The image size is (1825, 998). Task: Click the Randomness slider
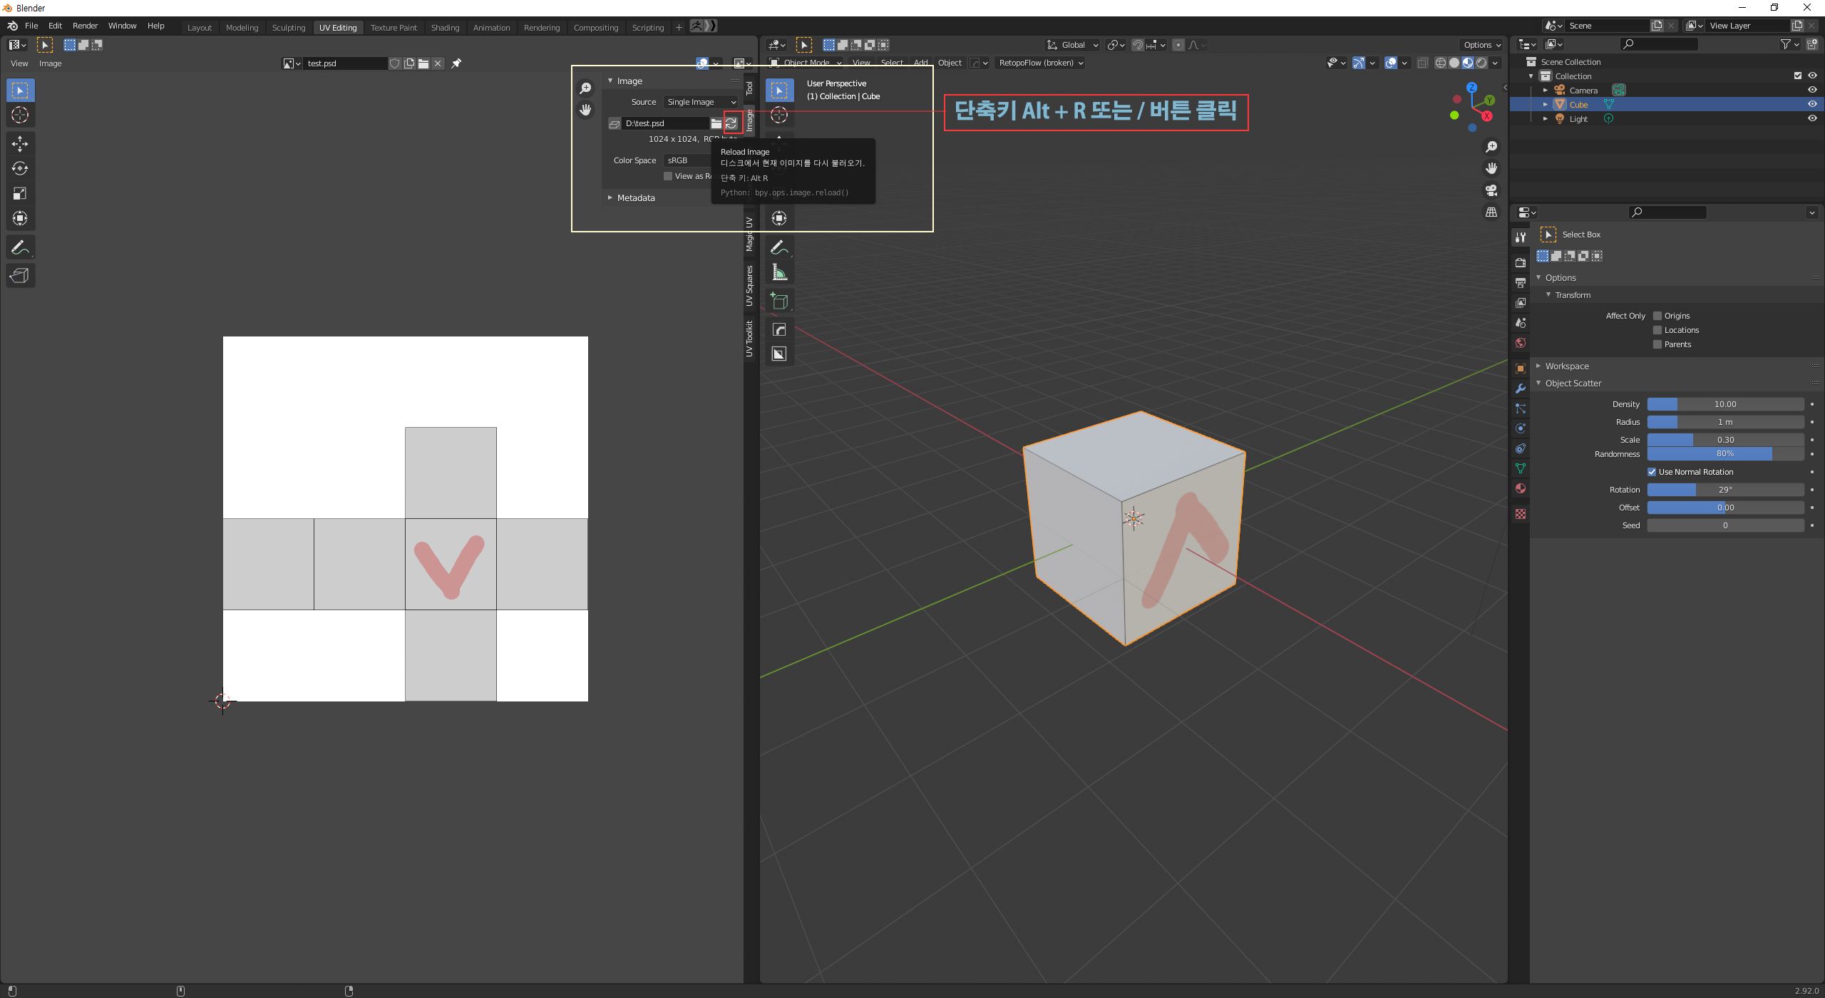coord(1724,454)
